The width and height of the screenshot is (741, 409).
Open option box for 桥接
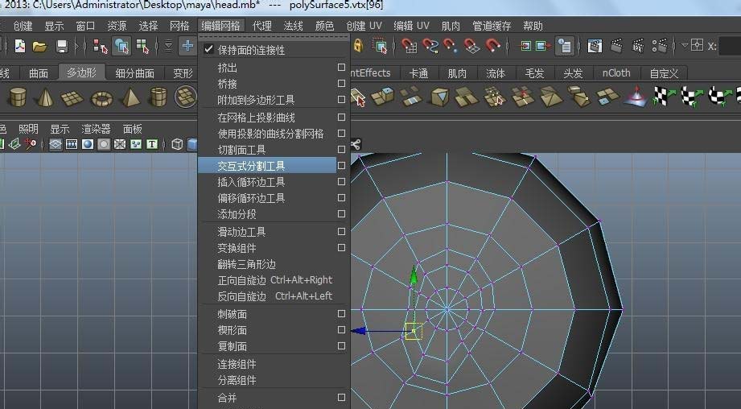(x=341, y=83)
